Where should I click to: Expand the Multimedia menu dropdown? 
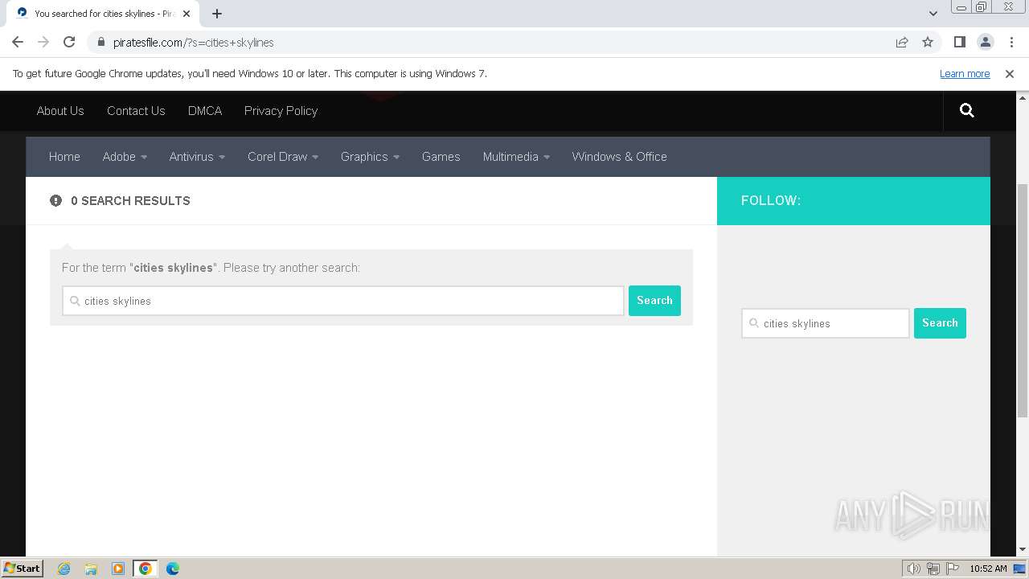coord(516,157)
